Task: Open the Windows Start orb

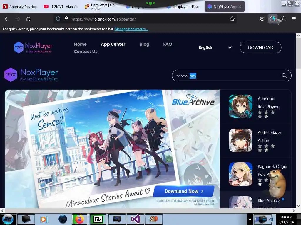Action: pos(8,219)
